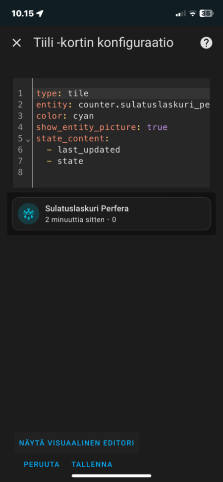Cancel with the PERUUTA button
Screen dimensions: 223x482
pos(42,464)
